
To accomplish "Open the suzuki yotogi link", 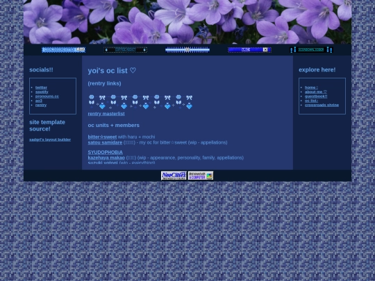I will click(x=103, y=162).
